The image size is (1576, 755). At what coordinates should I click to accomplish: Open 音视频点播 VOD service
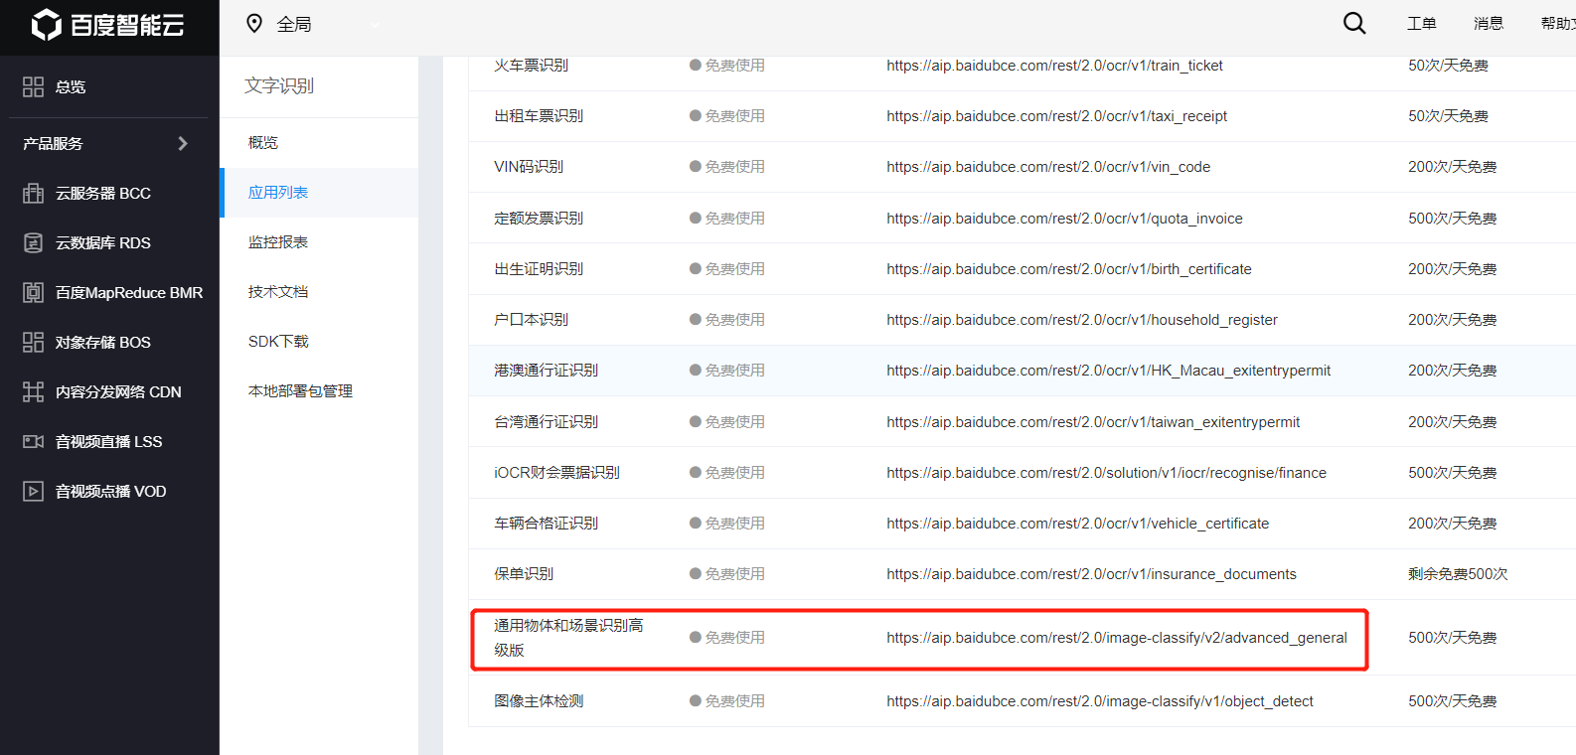(x=110, y=491)
